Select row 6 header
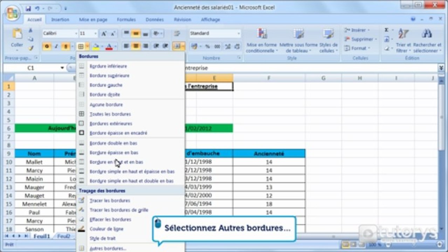The image size is (448, 252). [x=9, y=128]
